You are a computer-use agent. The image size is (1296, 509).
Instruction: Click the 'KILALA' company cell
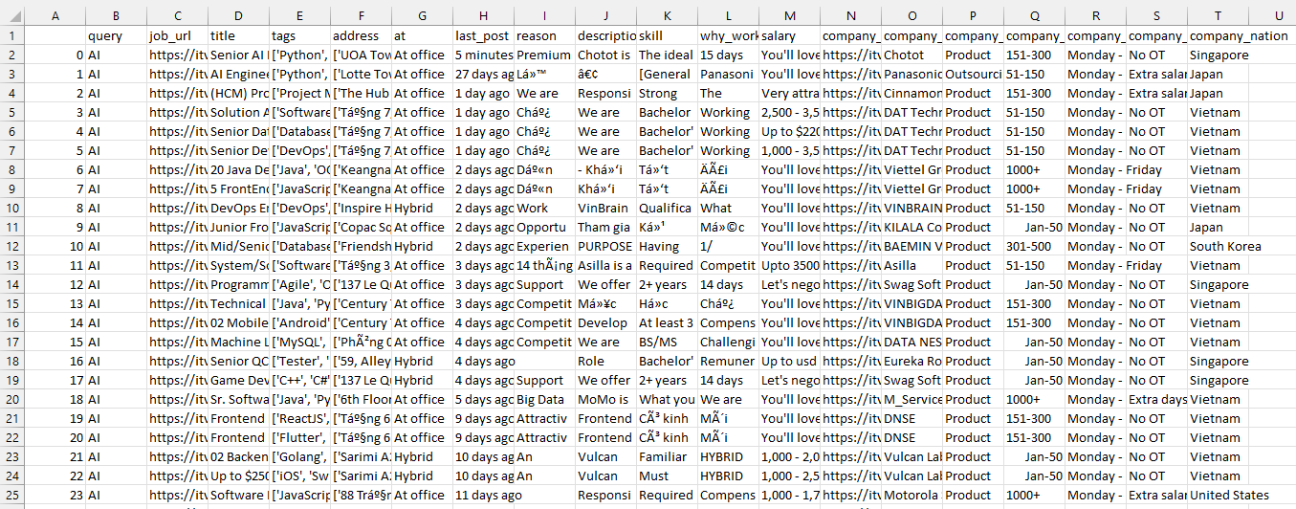[912, 227]
